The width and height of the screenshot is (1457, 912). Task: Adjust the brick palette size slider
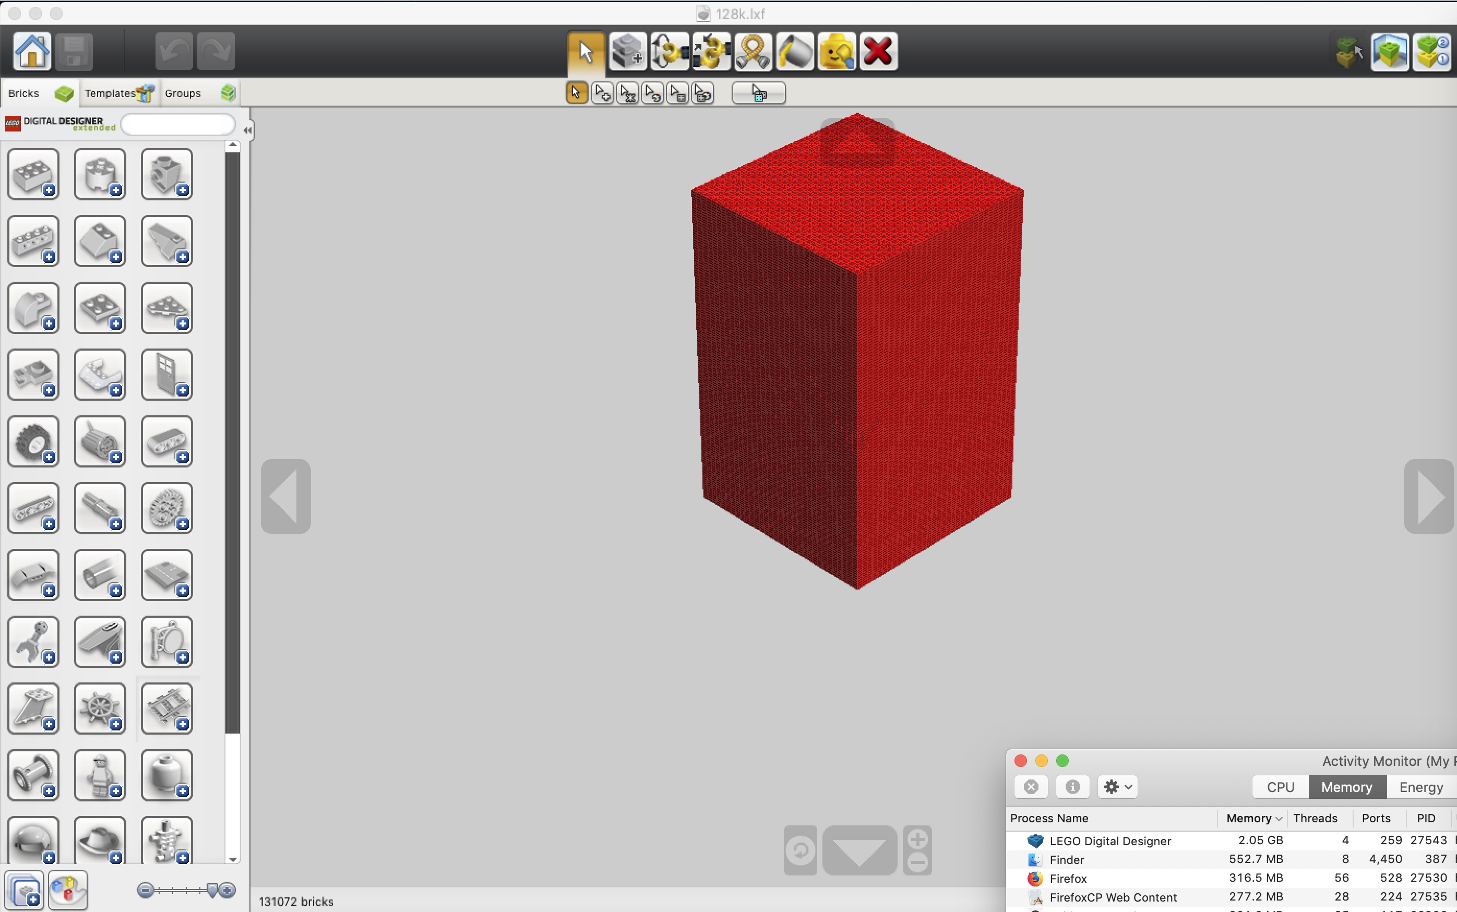click(x=212, y=890)
